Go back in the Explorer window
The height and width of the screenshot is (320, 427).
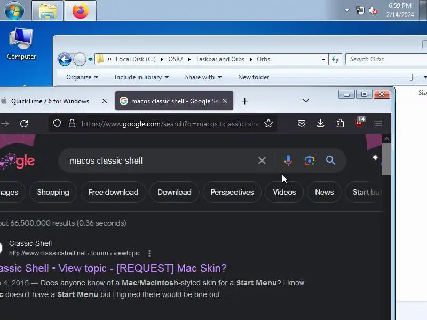(x=65, y=59)
